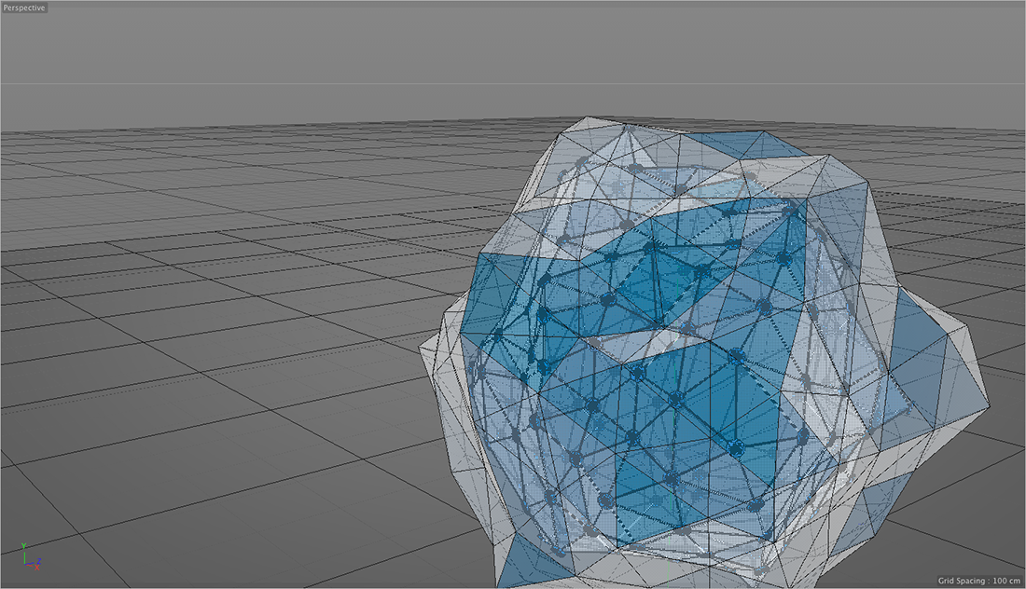This screenshot has height=589, width=1026.
Task: Click the Perspective viewport label
Action: [x=23, y=7]
